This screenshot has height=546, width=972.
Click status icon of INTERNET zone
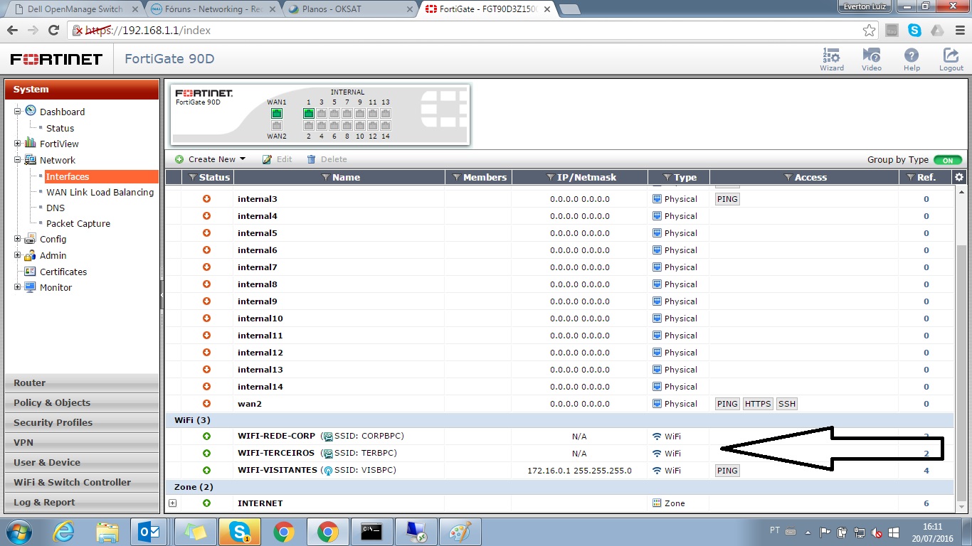coord(206,503)
